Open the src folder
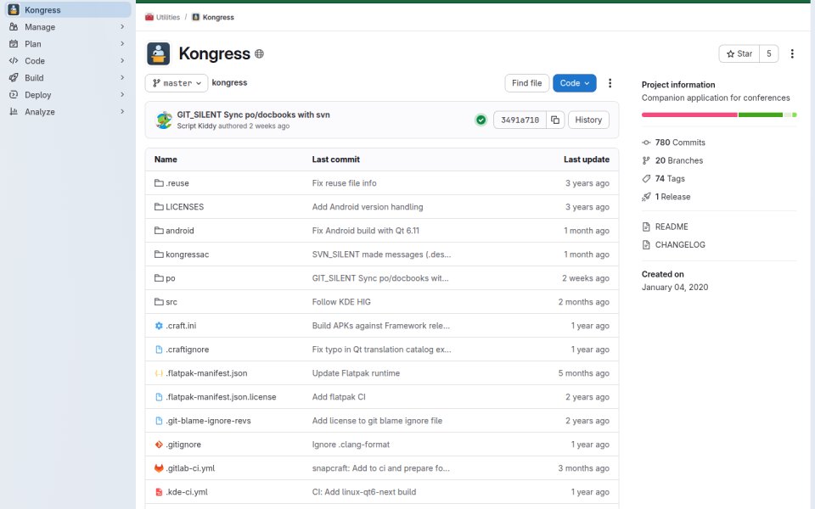This screenshot has height=509, width=815. click(x=171, y=302)
